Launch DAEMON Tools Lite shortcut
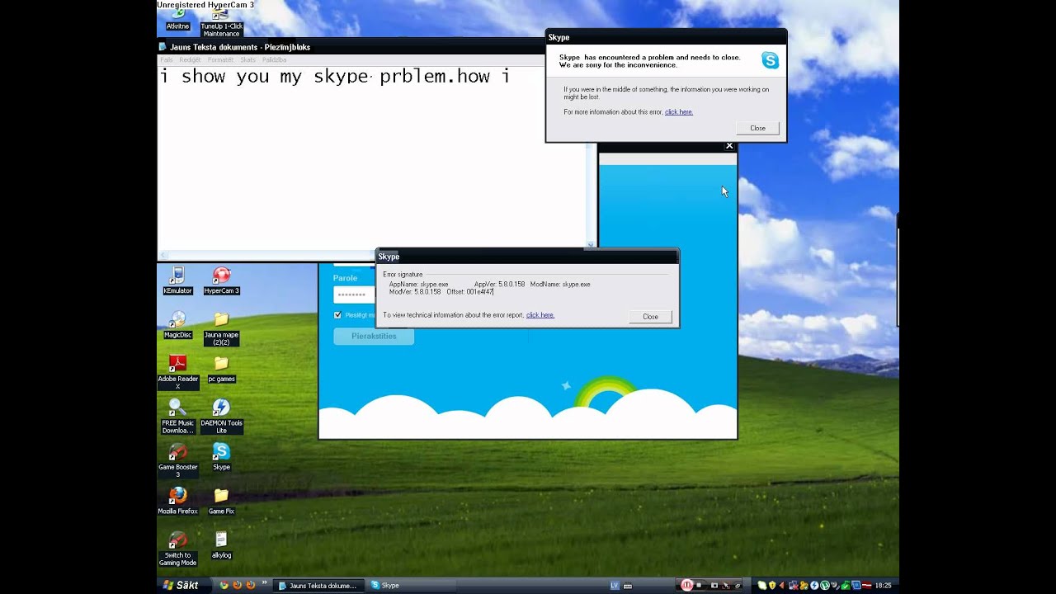This screenshot has width=1056, height=594. (221, 417)
